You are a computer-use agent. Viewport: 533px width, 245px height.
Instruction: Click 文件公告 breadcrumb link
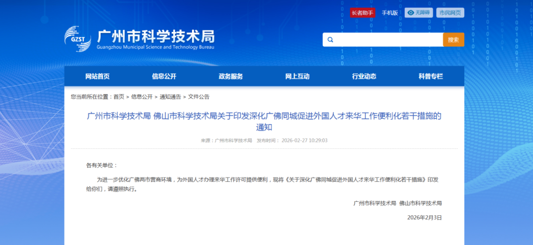click(199, 97)
